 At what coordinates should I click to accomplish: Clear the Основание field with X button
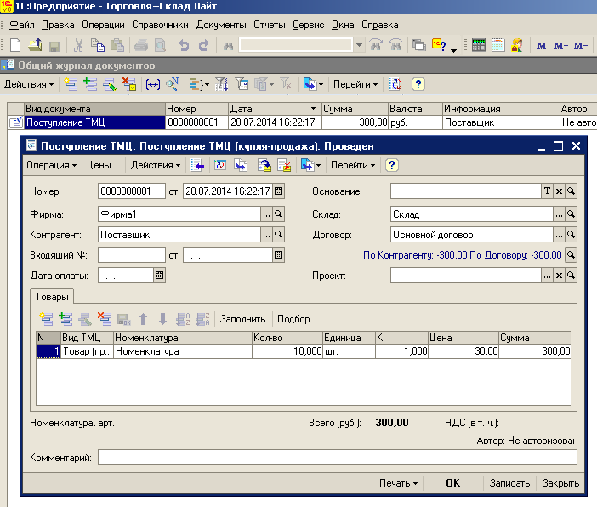click(559, 191)
